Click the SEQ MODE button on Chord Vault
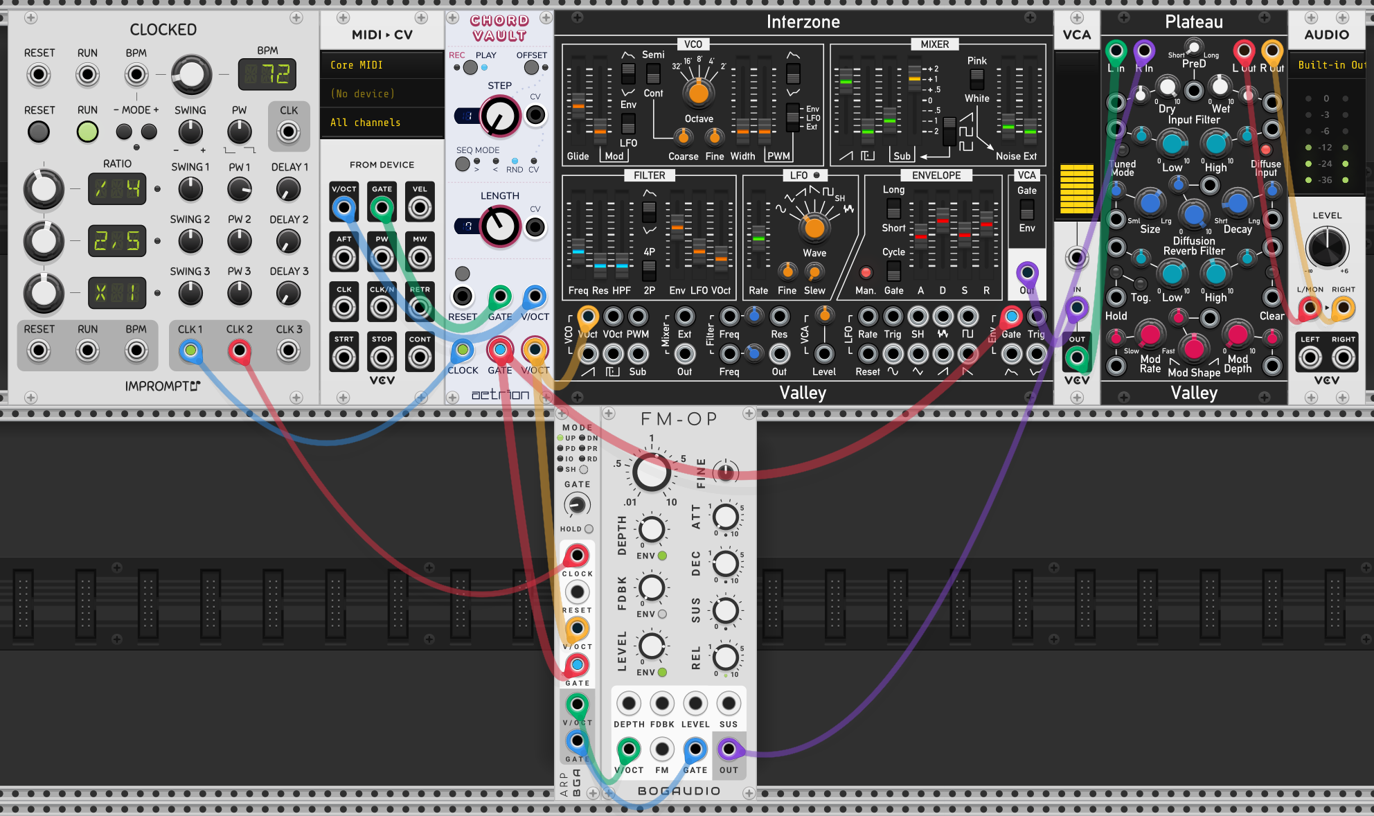The image size is (1374, 816). [463, 163]
